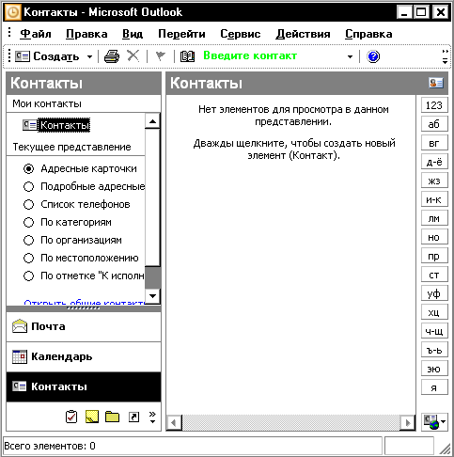Select 'Адресные карточки' view option
This screenshot has width=454, height=457.
80,168
